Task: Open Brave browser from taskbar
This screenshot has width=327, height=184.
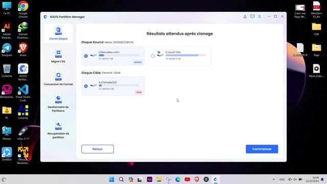Action: tap(197, 179)
